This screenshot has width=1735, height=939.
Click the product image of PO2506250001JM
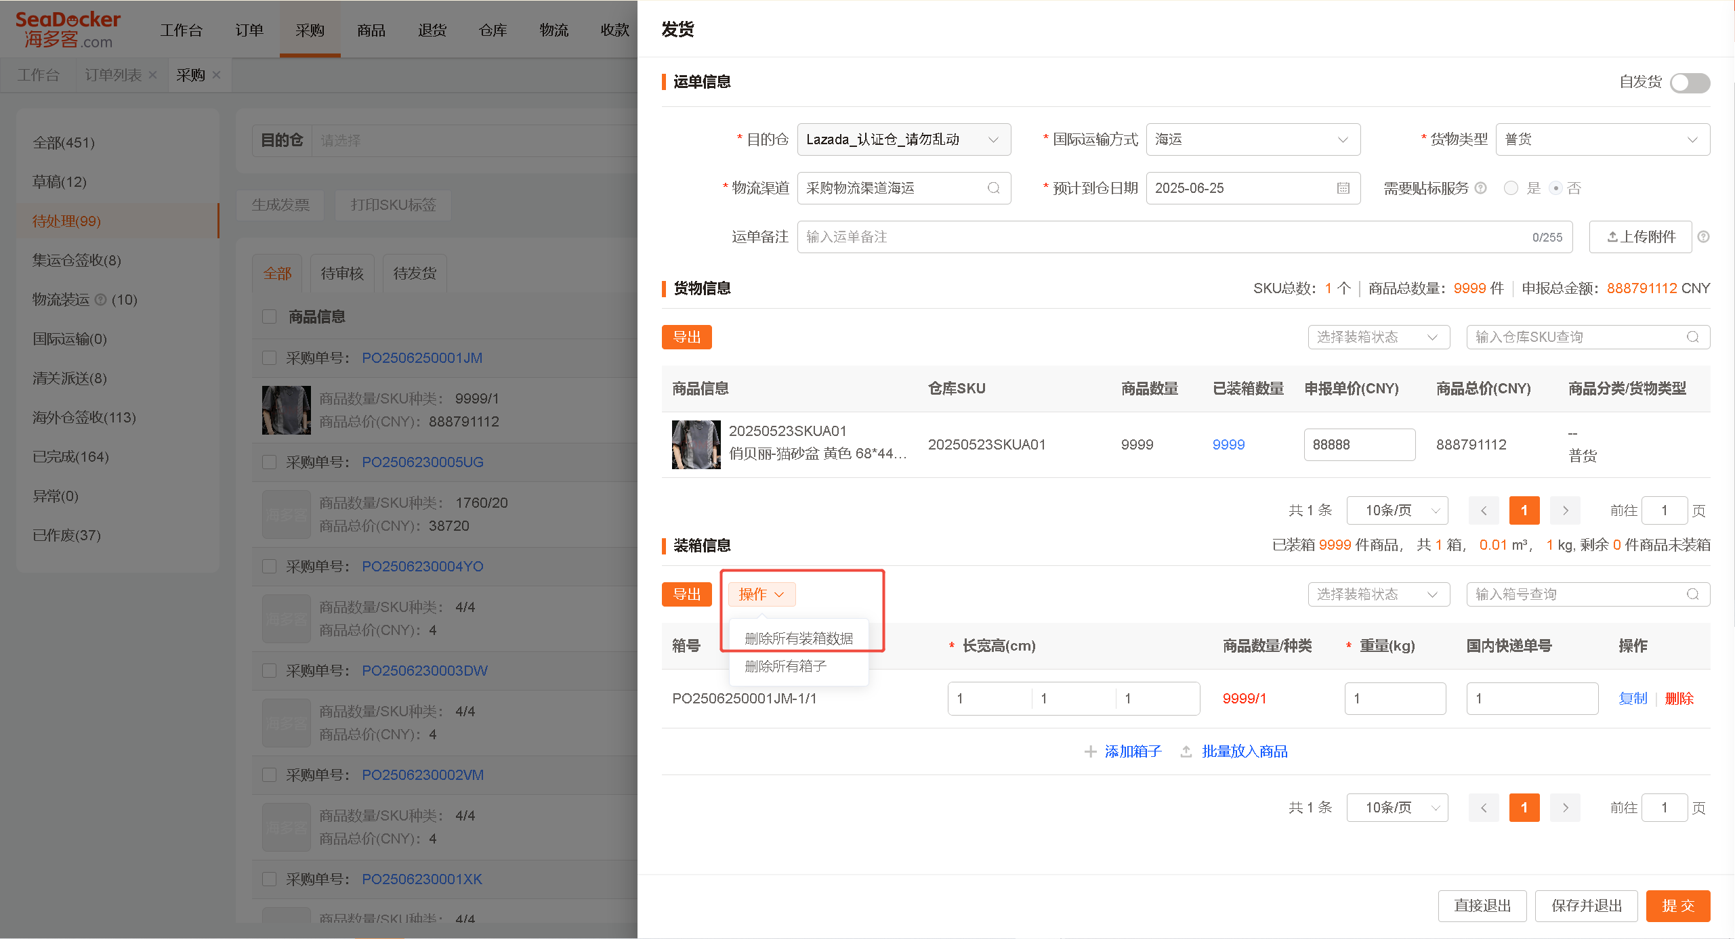287,410
